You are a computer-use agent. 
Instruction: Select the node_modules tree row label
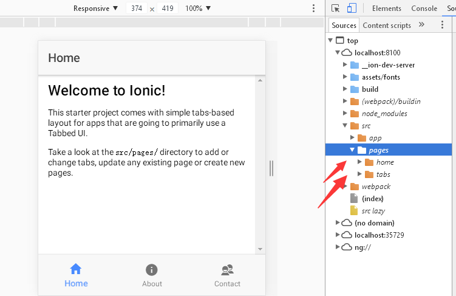(x=384, y=114)
